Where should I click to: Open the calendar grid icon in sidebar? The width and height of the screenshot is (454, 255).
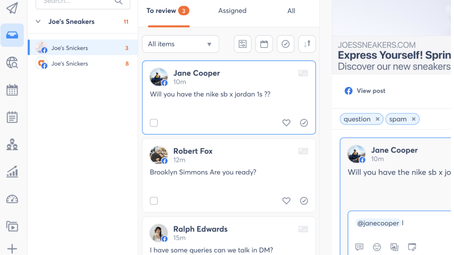[12, 90]
